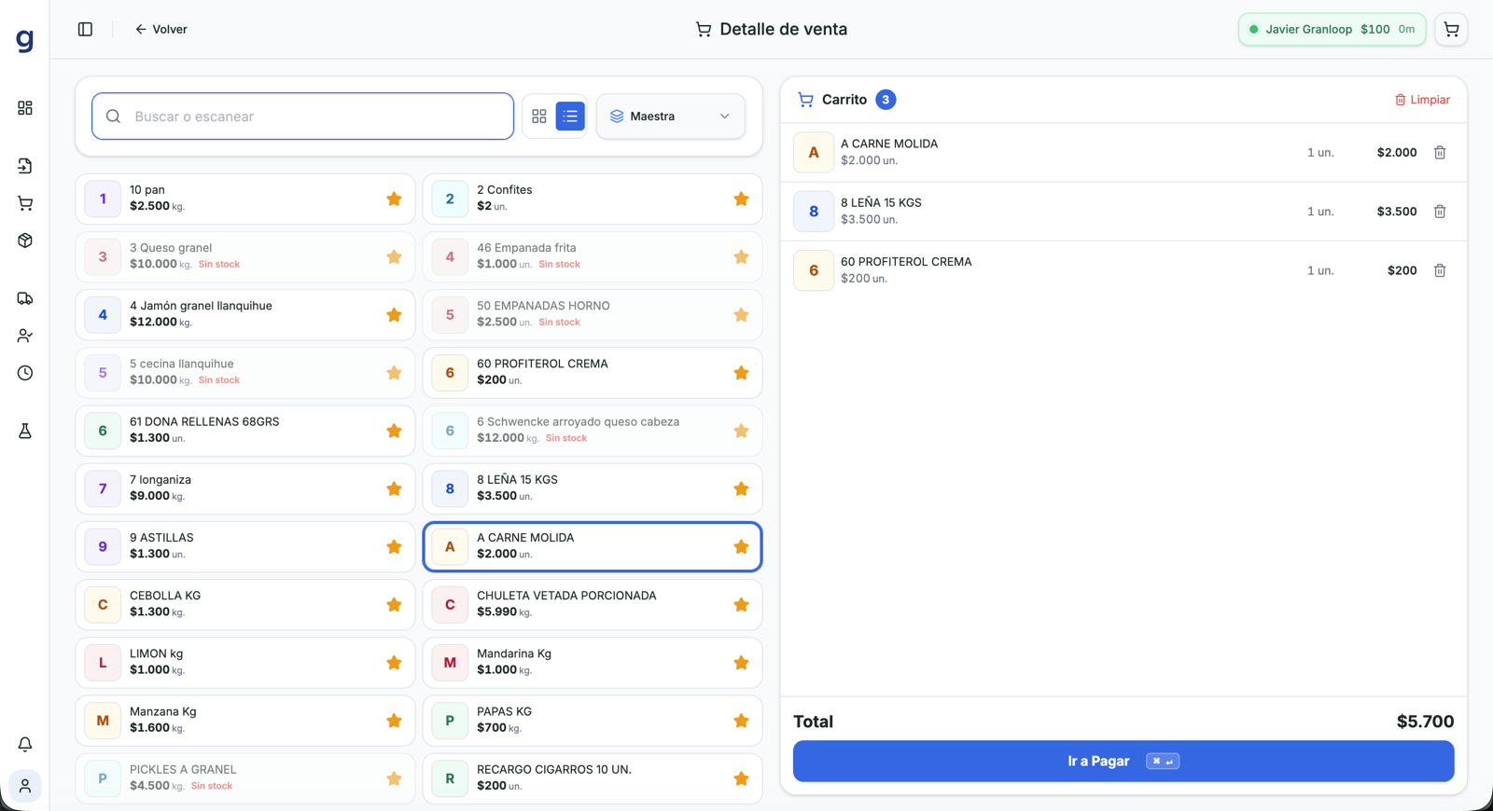Open the customers icon in sidebar
Screen dimensions: 1493x811
[x=25, y=336]
